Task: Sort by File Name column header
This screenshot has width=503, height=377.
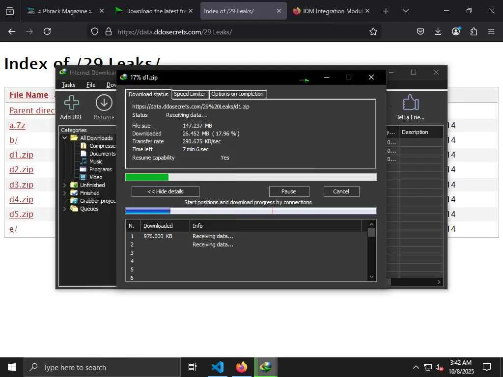Action: point(28,95)
